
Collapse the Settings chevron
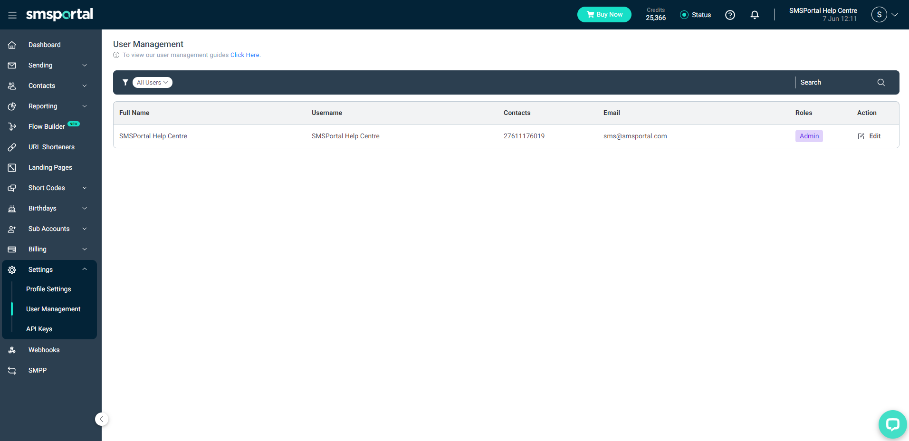pyautogui.click(x=85, y=269)
